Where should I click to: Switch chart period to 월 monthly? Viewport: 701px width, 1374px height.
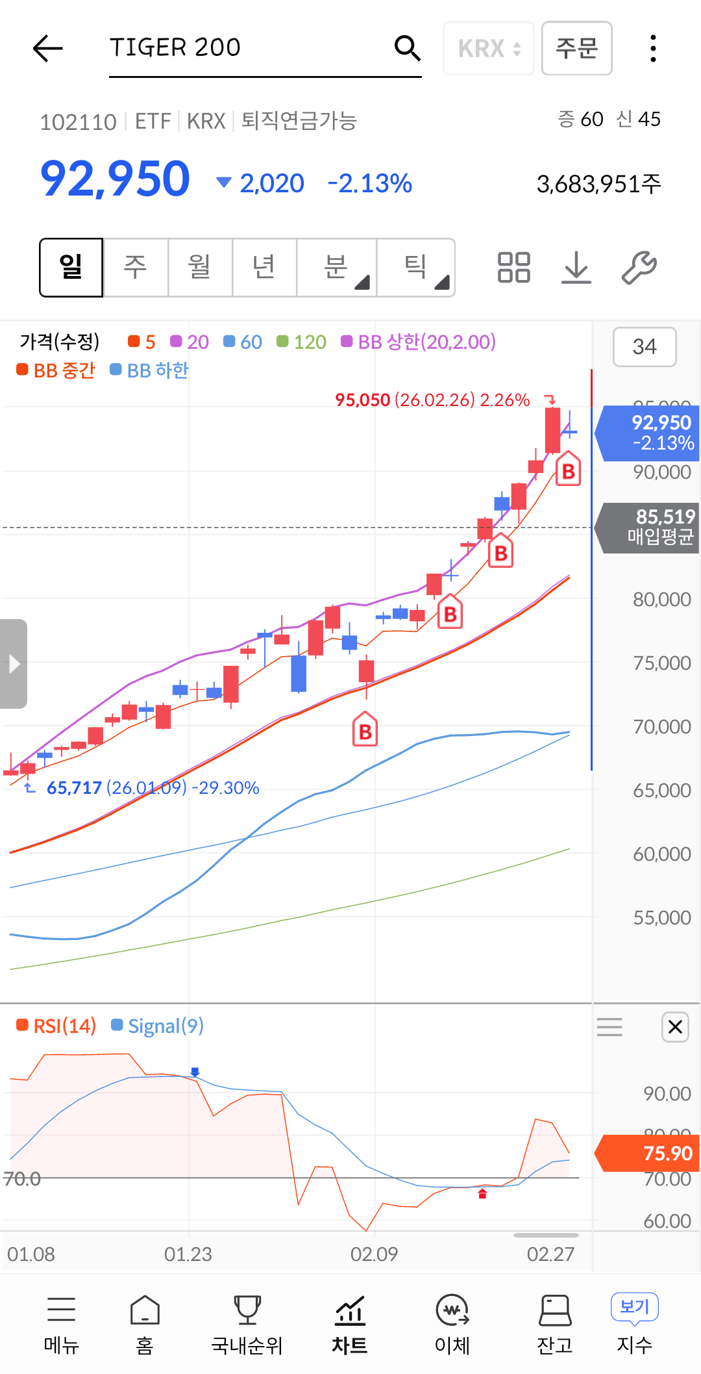point(200,268)
